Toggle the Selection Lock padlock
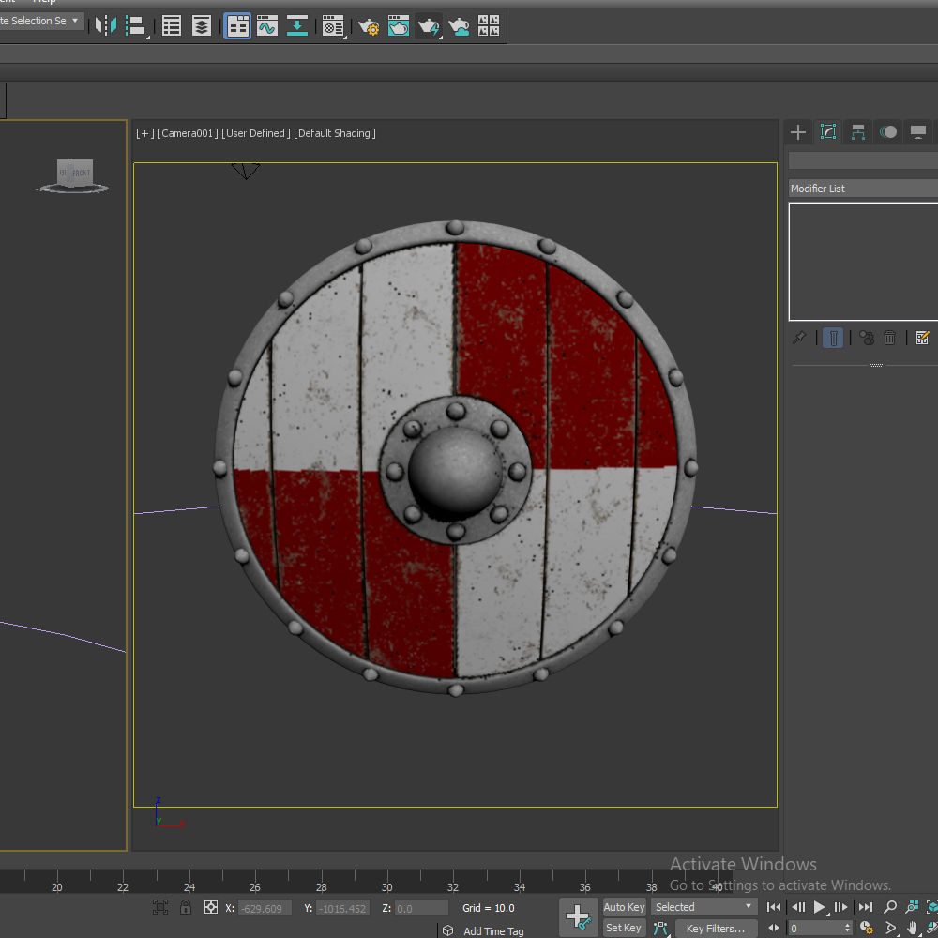The height and width of the screenshot is (938, 938). click(x=186, y=907)
